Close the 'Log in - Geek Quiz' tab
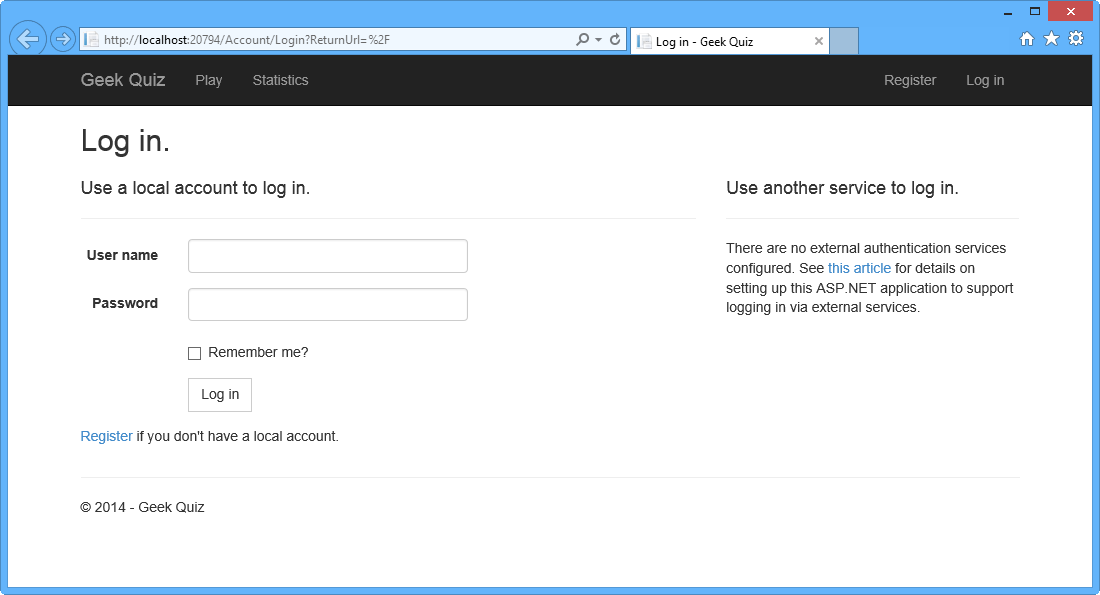The height and width of the screenshot is (595, 1100). tap(819, 41)
